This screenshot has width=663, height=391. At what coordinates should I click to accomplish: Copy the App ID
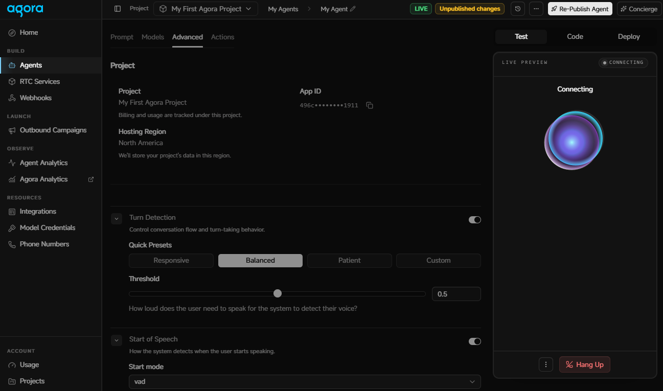370,105
